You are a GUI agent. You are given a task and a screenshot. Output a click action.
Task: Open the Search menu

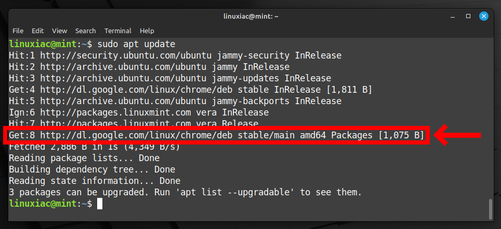pos(85,31)
